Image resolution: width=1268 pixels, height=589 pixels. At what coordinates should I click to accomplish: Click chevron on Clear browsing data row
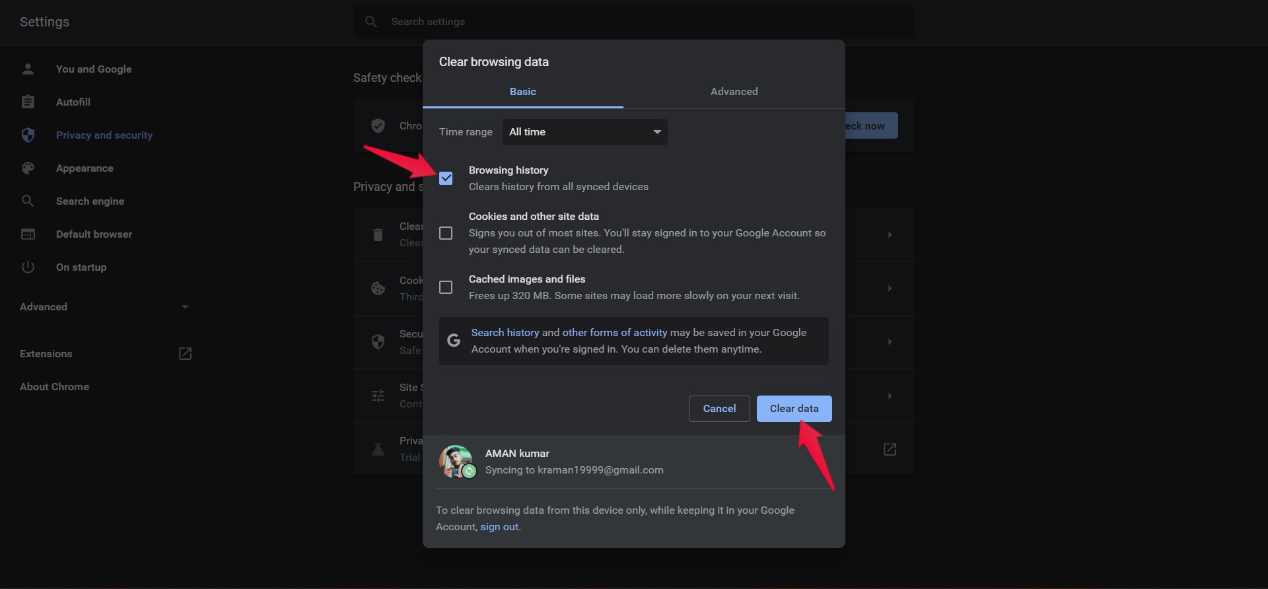890,234
